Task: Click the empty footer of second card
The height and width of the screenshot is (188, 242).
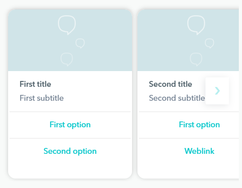Action: (x=188, y=170)
